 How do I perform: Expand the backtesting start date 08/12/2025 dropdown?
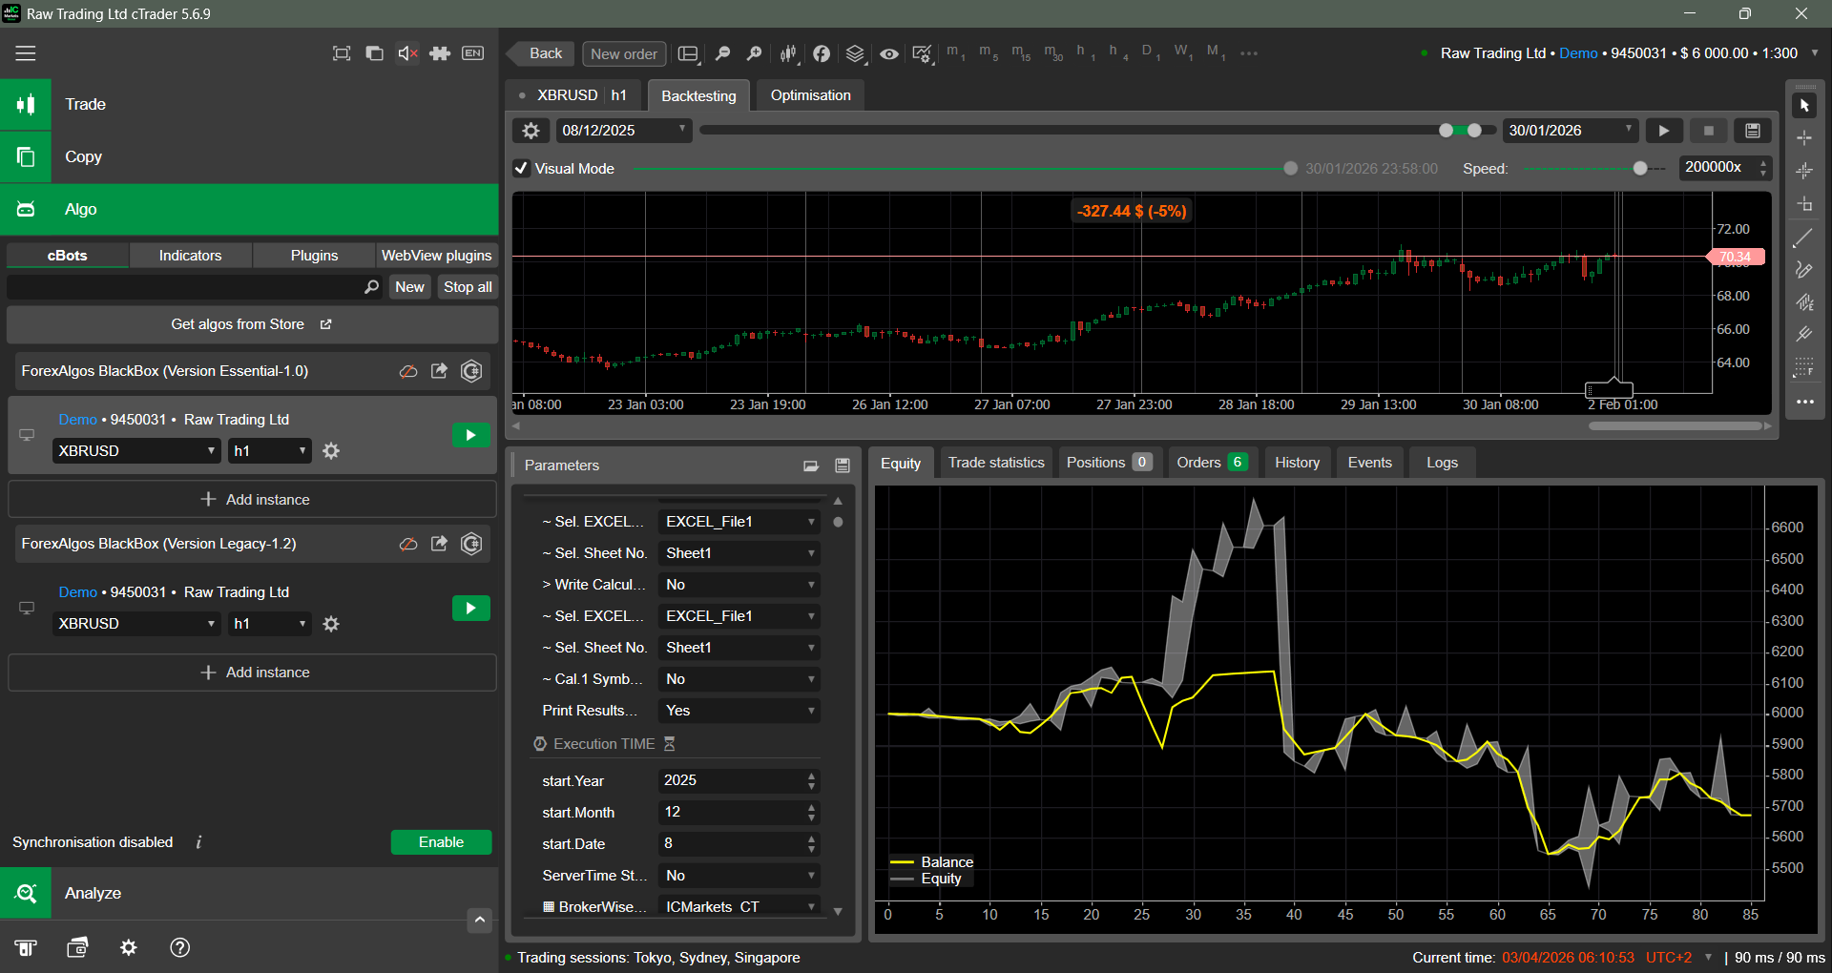tap(624, 131)
